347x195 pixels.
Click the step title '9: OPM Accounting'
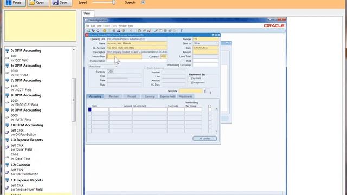[x=26, y=110]
